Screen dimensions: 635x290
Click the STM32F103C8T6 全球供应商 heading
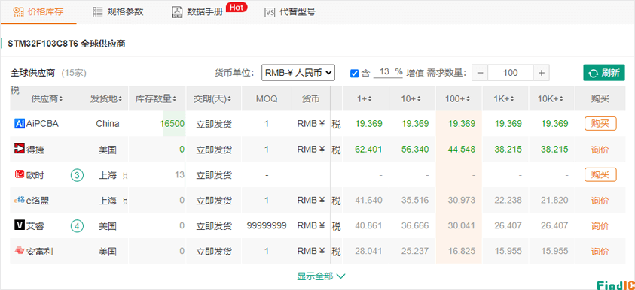coord(66,44)
